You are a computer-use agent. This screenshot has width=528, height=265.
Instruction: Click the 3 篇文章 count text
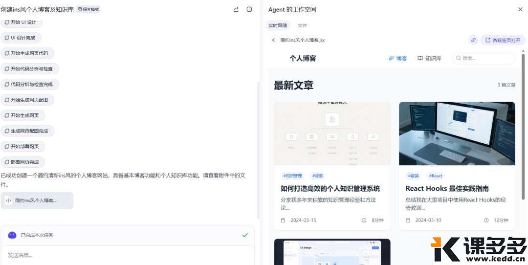[x=506, y=85]
